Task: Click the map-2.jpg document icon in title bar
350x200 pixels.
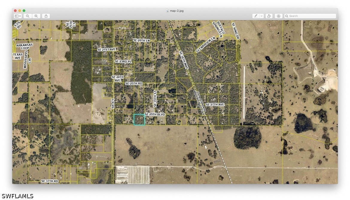Action: (167, 11)
